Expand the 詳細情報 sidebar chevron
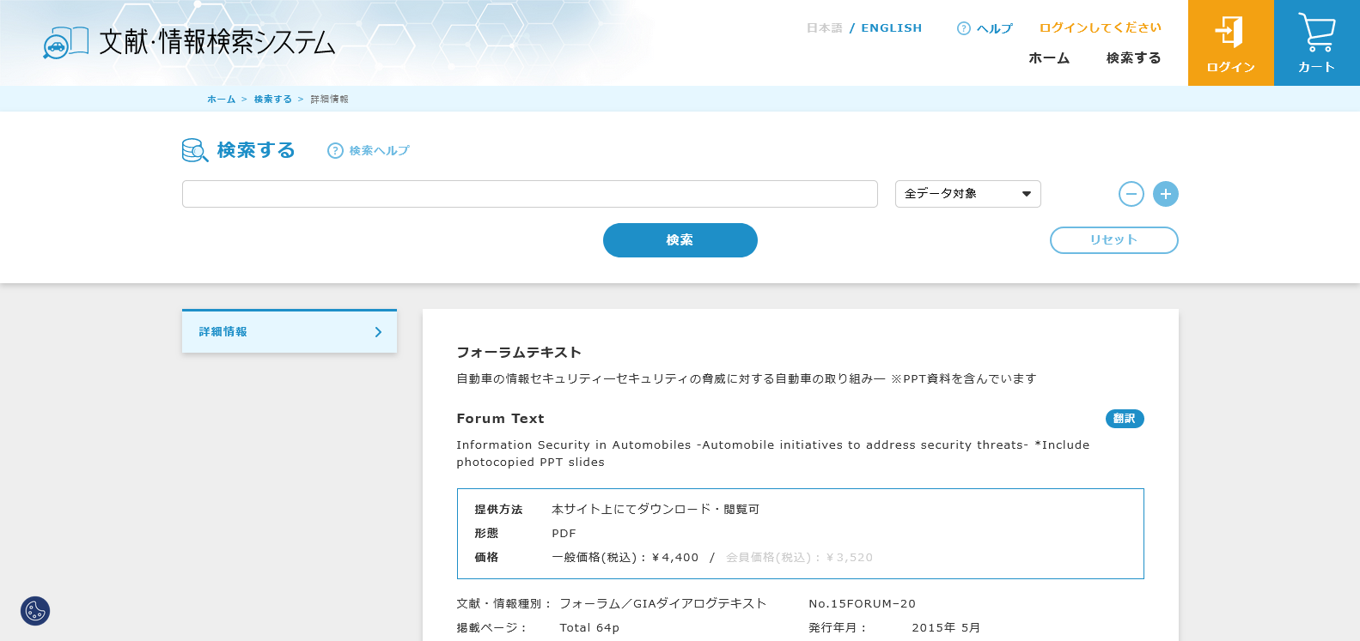Viewport: 1360px width, 641px height. point(378,332)
